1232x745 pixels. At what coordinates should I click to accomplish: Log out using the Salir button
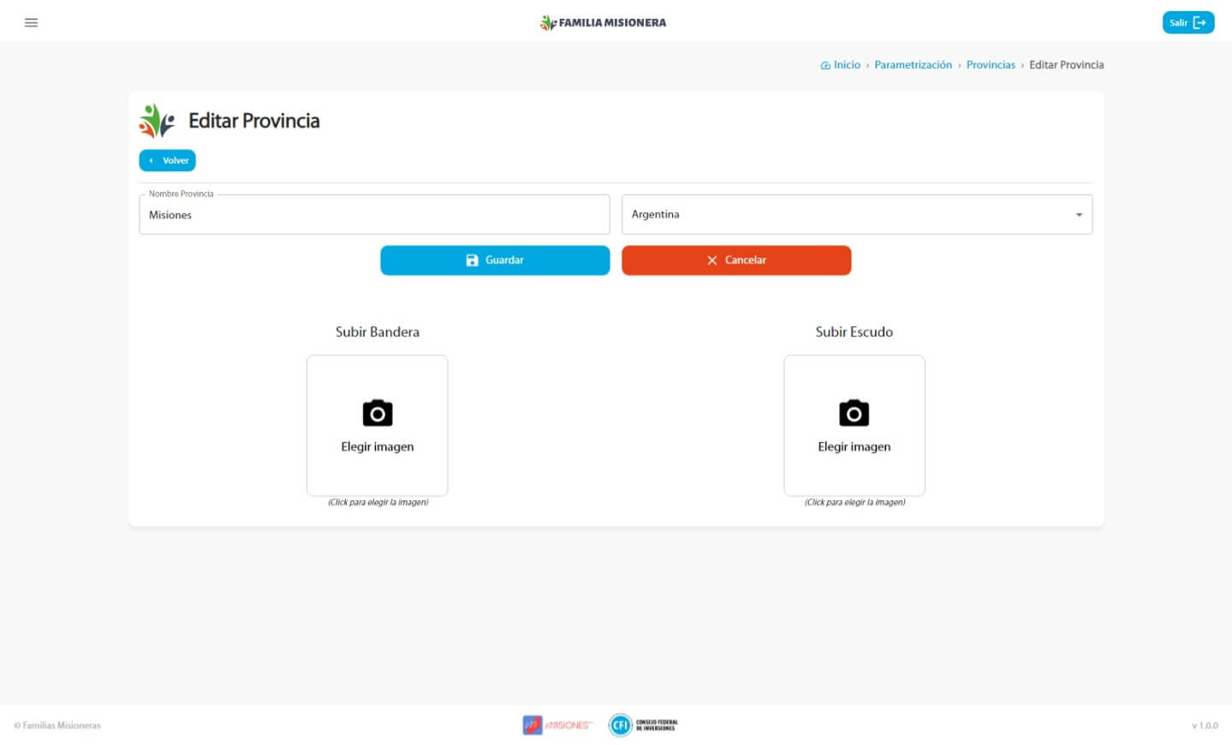[x=1187, y=23]
